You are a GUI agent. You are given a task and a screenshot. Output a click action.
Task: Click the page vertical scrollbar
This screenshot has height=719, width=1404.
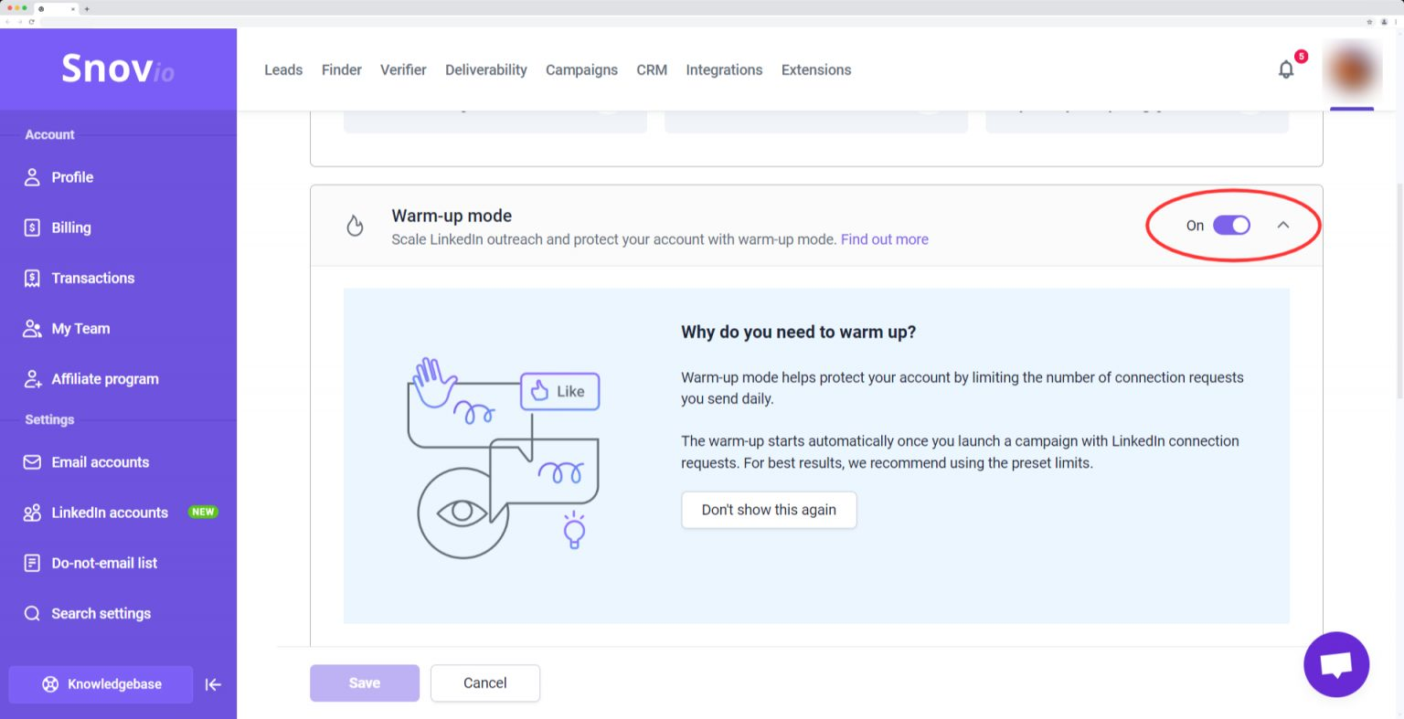(x=1399, y=291)
